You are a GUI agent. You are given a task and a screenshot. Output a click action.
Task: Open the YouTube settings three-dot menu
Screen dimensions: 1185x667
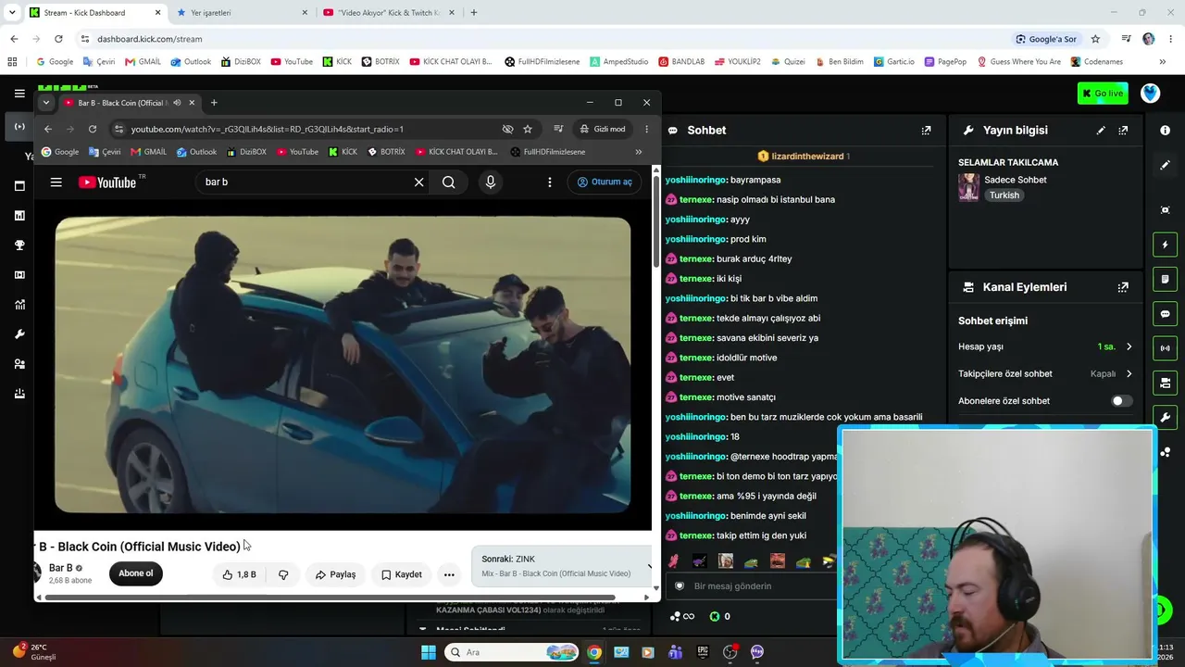pyautogui.click(x=550, y=182)
